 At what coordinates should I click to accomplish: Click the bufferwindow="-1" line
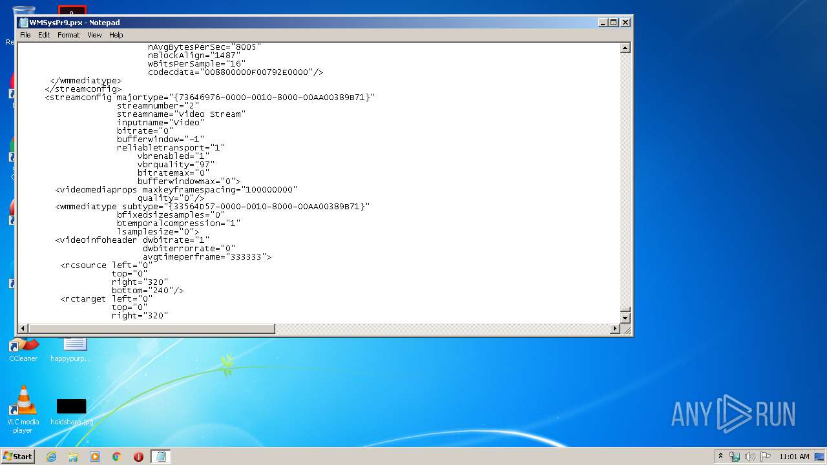coord(160,139)
